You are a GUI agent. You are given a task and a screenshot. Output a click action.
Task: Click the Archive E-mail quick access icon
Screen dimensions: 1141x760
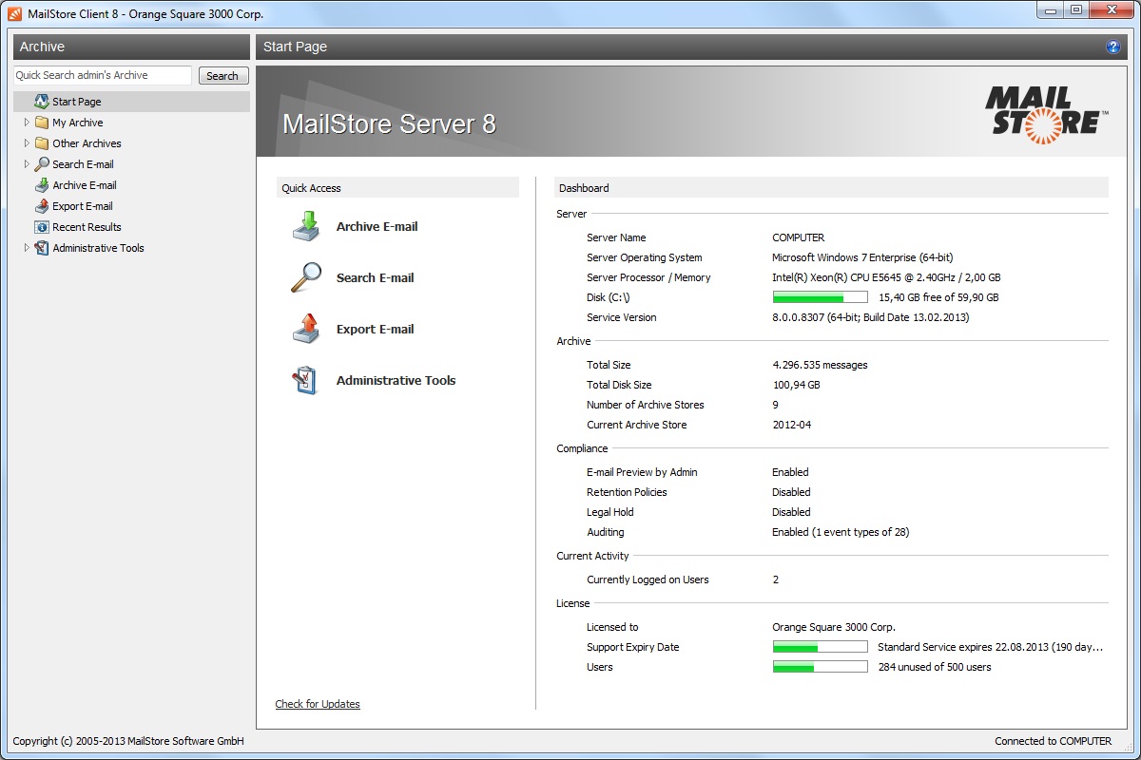click(306, 227)
